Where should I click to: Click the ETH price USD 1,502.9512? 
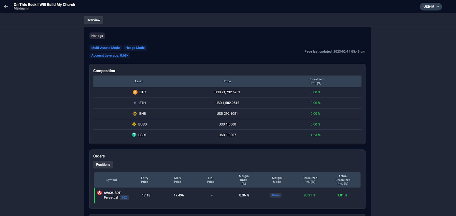pos(227,103)
